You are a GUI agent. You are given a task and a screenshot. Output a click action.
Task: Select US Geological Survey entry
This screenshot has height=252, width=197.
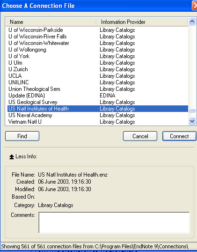(x=98, y=102)
